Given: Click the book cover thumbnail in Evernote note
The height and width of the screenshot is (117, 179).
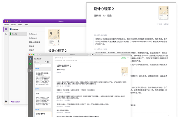Looking at the screenshot, I should [x=124, y=72].
